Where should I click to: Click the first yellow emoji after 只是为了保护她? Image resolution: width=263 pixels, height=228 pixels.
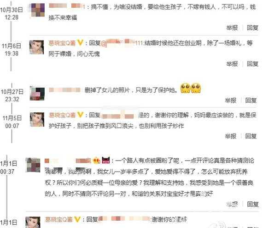pyautogui.click(x=185, y=88)
